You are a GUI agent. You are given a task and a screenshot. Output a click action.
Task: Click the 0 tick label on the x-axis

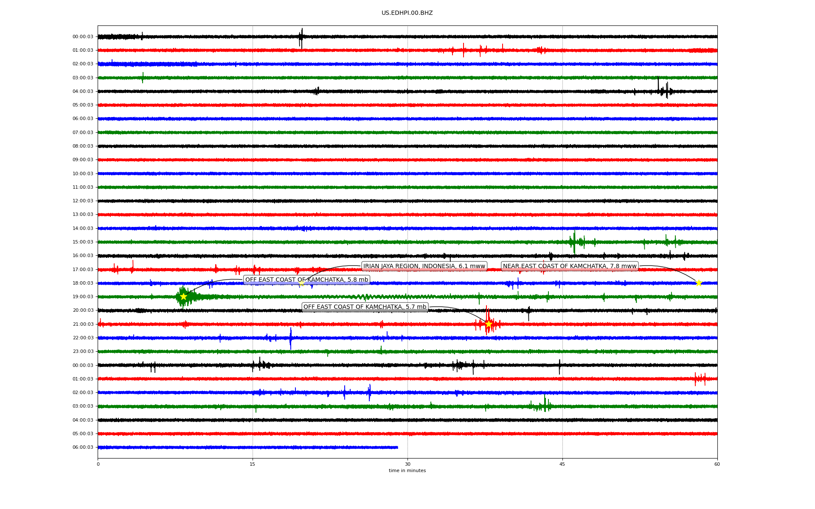[98, 464]
